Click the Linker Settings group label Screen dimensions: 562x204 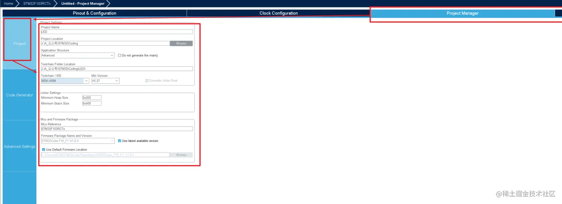coord(51,93)
